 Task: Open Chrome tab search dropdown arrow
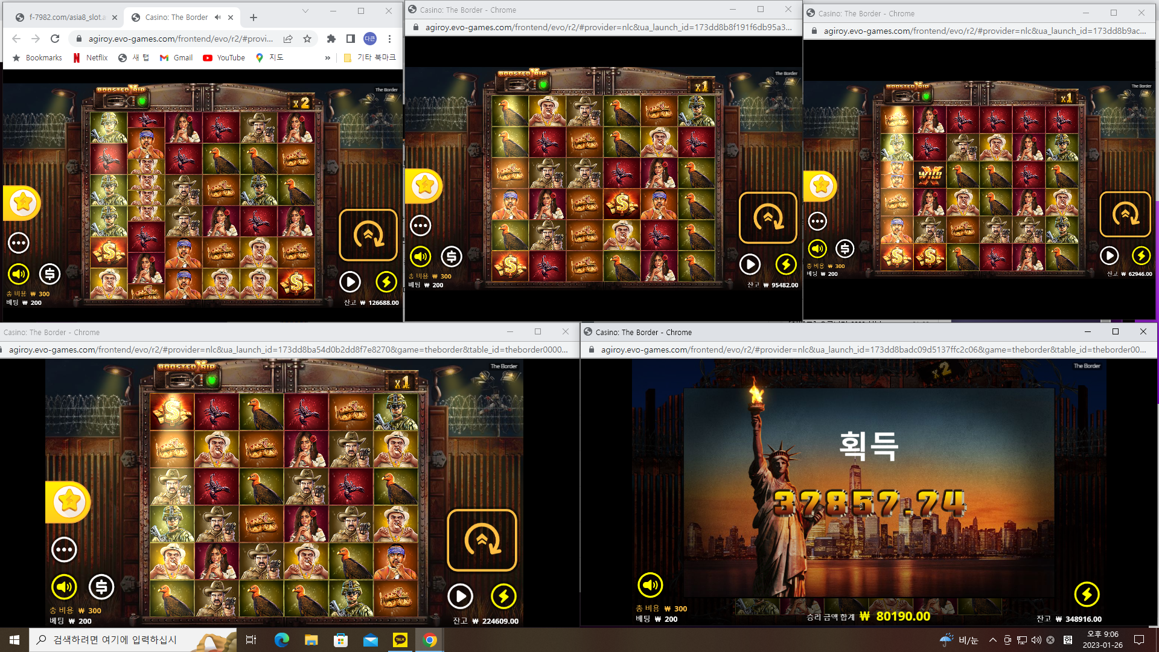[x=305, y=11]
